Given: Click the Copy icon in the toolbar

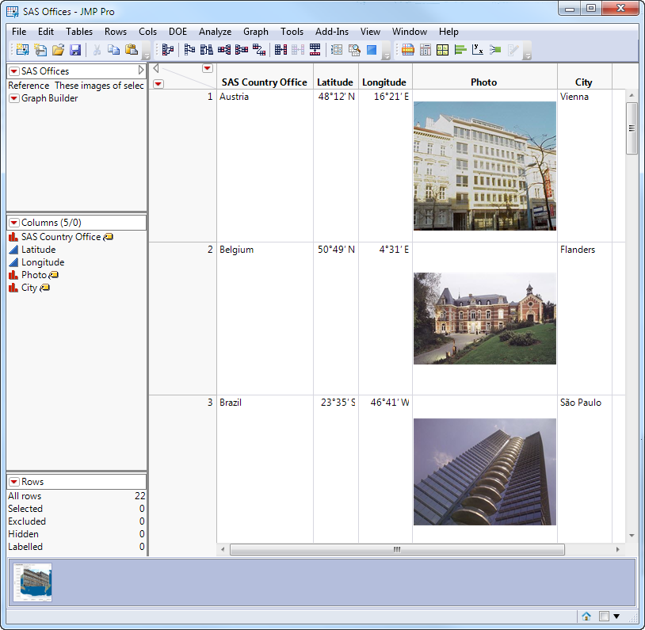Looking at the screenshot, I should click(x=114, y=50).
